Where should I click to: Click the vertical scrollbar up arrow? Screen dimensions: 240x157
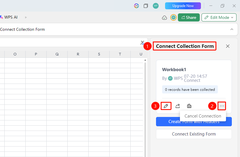[145, 60]
